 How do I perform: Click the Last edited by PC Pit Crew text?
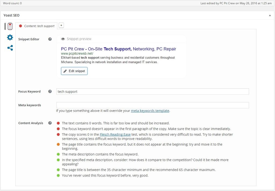[236, 3]
